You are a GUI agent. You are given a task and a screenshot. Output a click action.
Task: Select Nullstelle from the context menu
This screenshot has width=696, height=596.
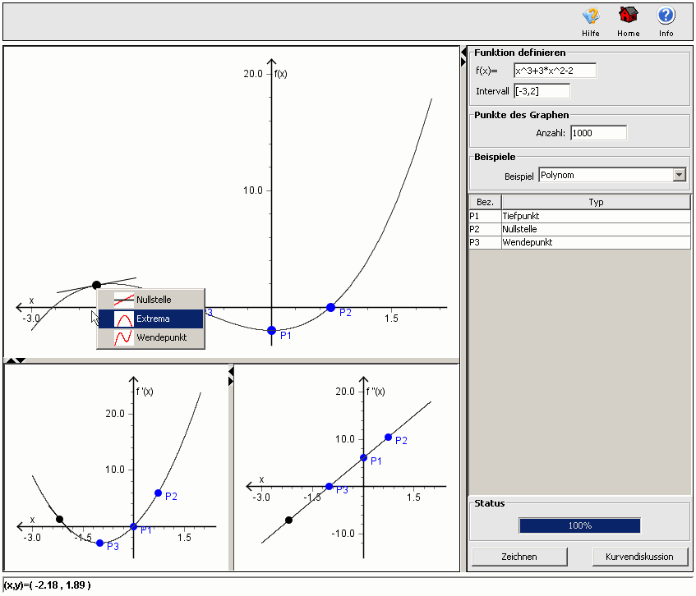[151, 300]
